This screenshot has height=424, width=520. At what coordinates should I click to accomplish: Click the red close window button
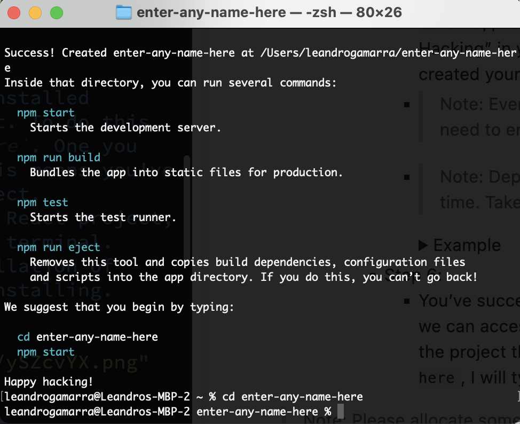click(x=14, y=13)
